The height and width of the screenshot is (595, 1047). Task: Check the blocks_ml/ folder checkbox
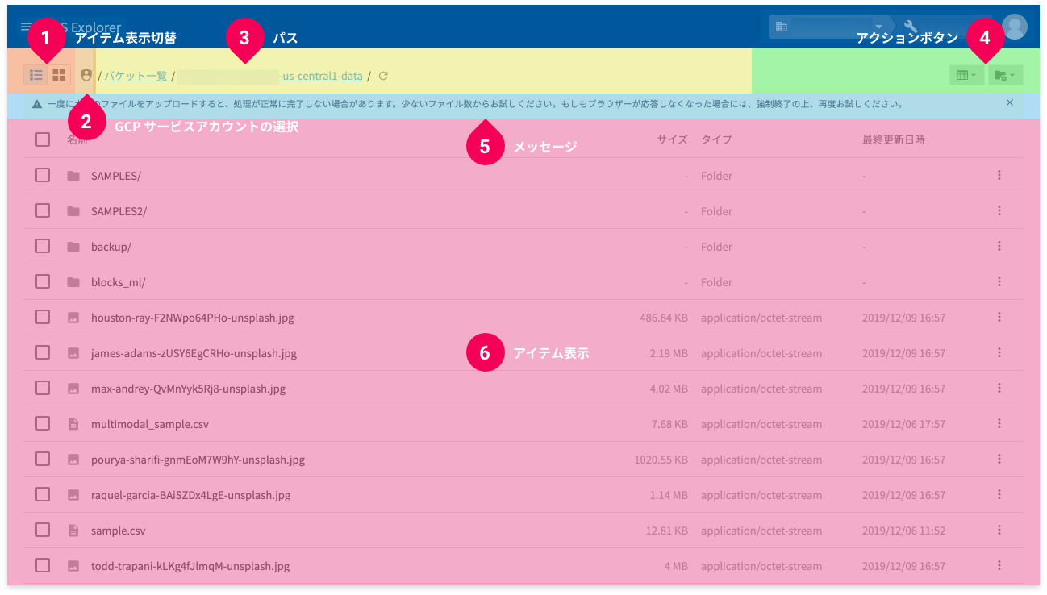[x=43, y=281]
